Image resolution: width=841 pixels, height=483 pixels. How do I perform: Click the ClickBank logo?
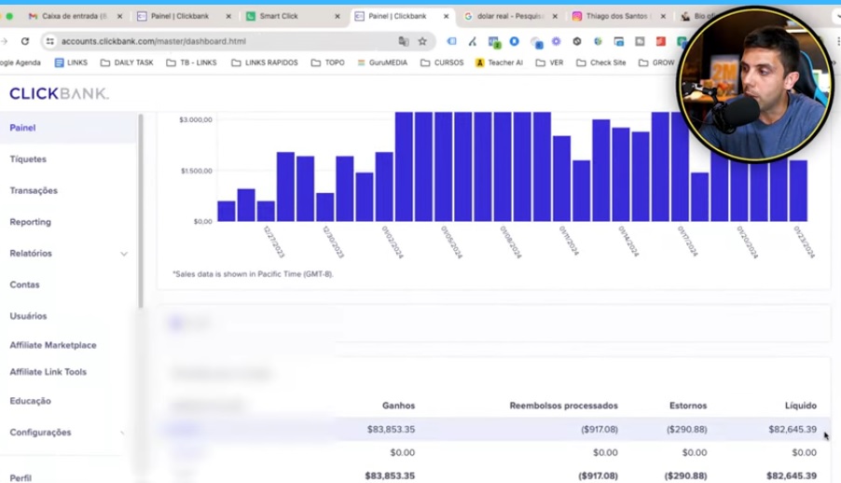click(x=59, y=93)
